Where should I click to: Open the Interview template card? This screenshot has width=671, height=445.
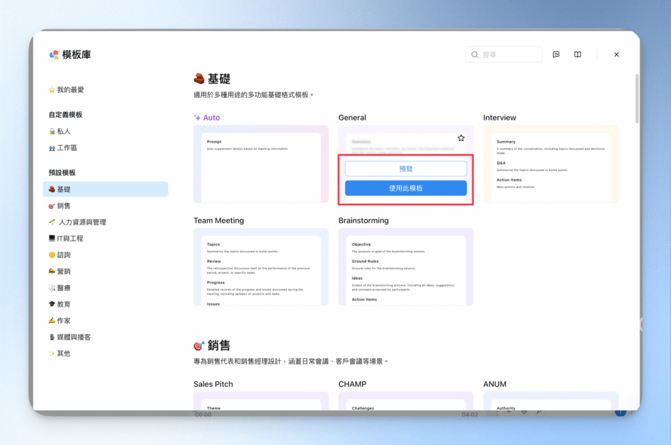click(550, 164)
